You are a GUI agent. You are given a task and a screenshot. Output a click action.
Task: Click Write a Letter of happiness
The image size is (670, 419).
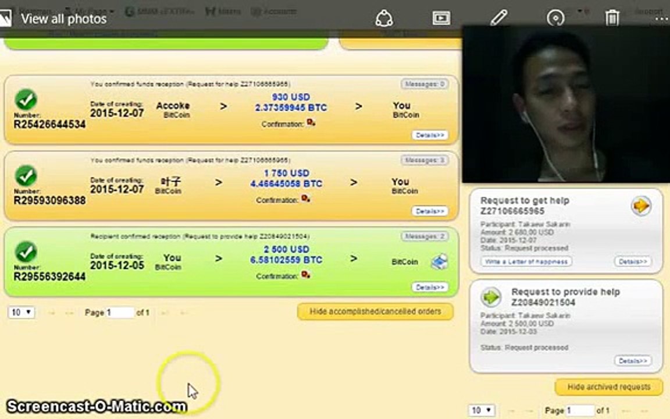pos(526,261)
